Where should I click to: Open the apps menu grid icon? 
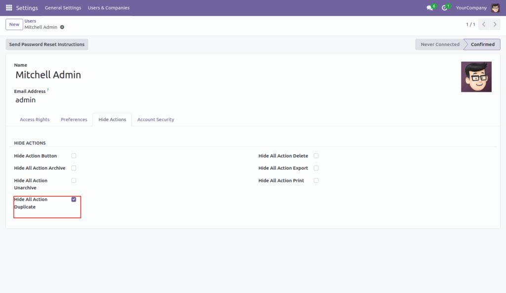[x=8, y=8]
